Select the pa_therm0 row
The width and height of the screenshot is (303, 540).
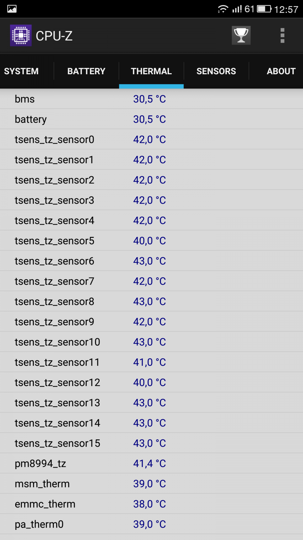[151, 524]
